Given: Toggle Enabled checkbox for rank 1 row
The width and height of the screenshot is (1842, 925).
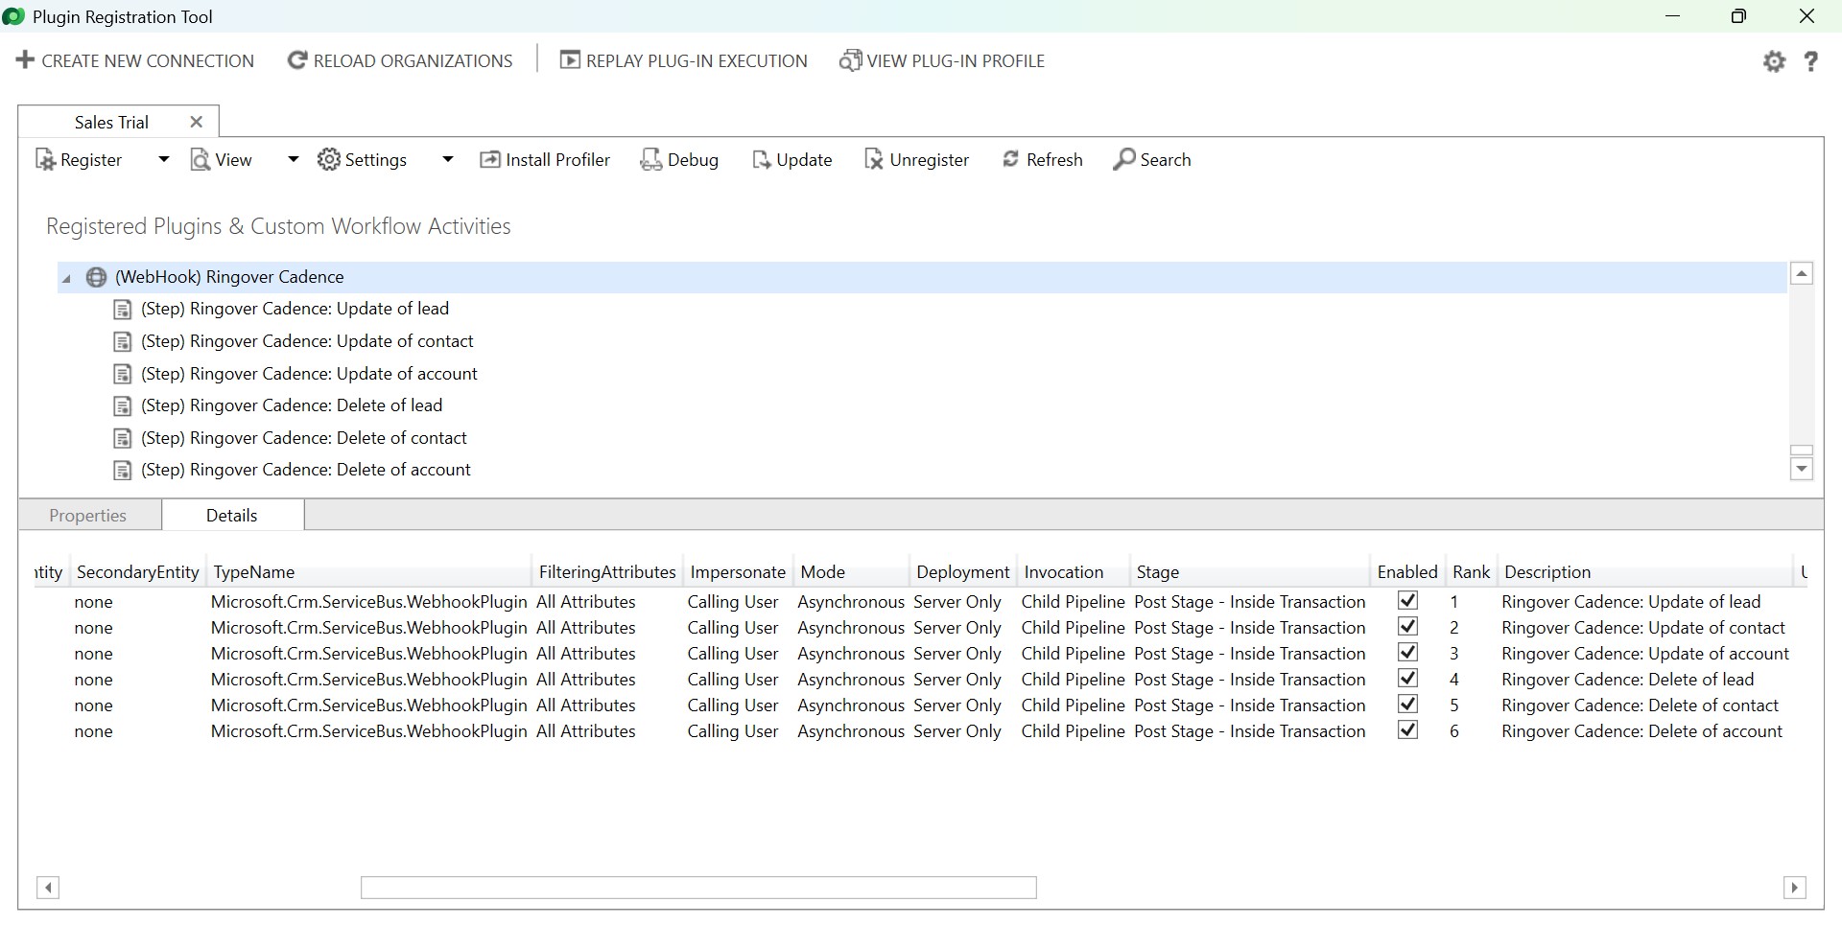Looking at the screenshot, I should 1407,600.
